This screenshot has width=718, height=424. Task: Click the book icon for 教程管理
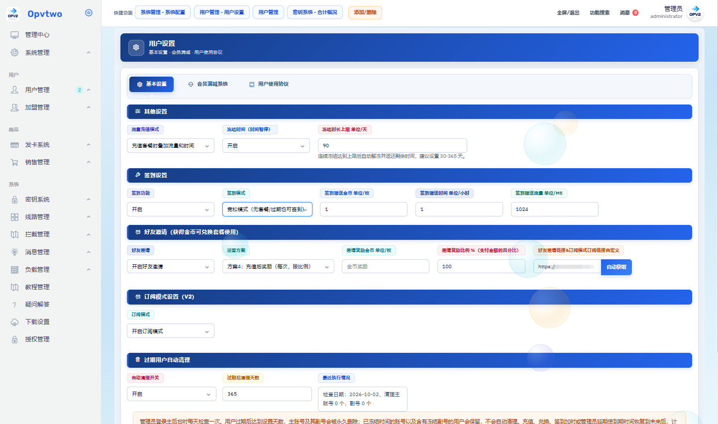tap(14, 287)
